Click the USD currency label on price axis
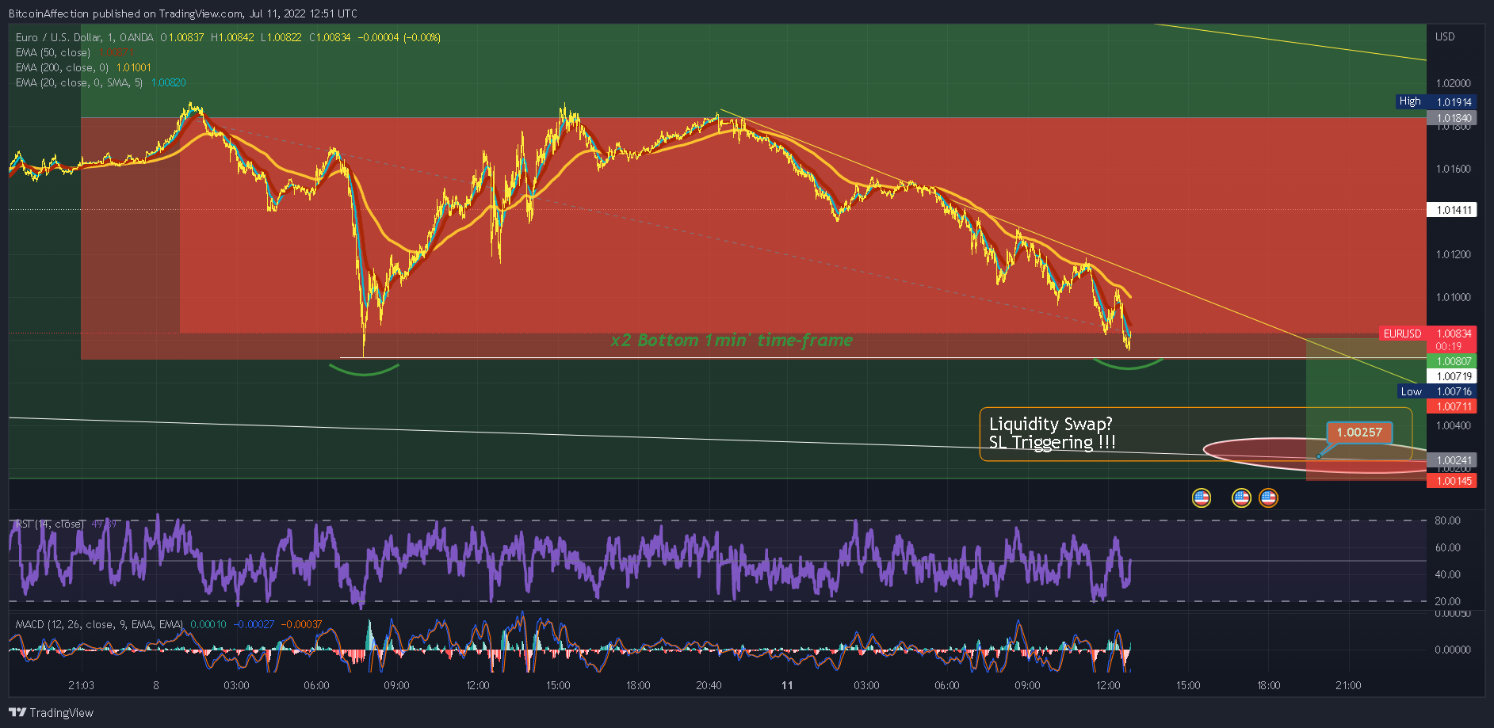The width and height of the screenshot is (1494, 728). coord(1445,36)
